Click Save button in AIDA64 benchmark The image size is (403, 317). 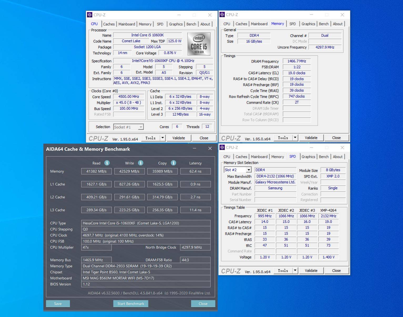(x=58, y=304)
